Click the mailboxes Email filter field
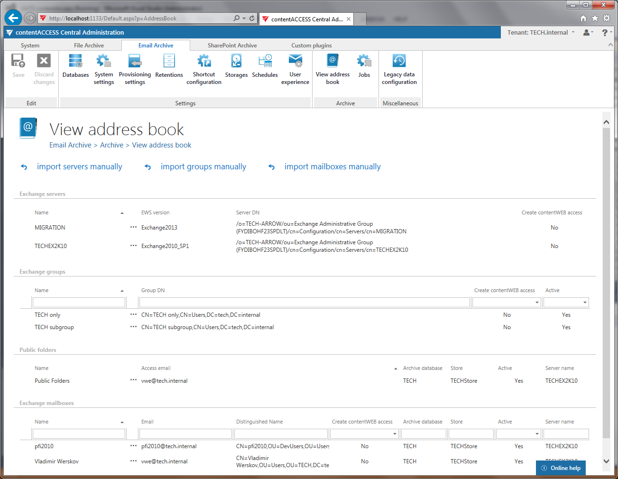Viewport: 618px width, 479px height. click(x=185, y=433)
